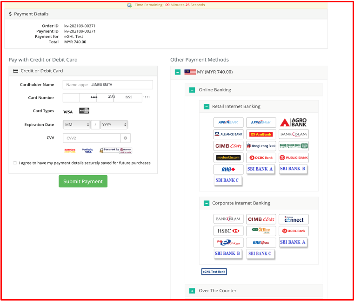Viewport: 354px width, 301px height.
Task: Choose CIMB Clicks under Corporate Internet Banking
Action: tap(261, 219)
